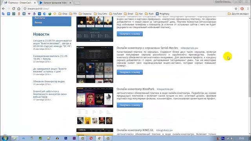Click topmost Получить ссылку button
The height and width of the screenshot is (141, 251).
130,34
